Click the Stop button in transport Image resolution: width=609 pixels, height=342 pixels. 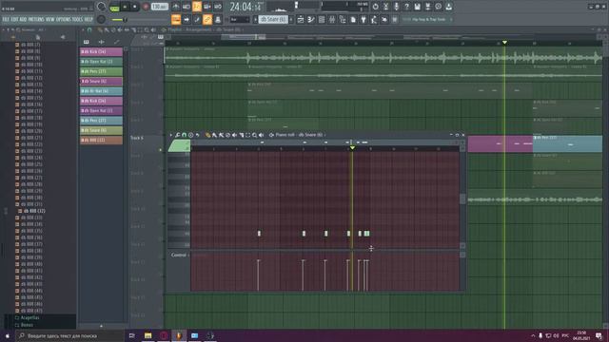[135, 7]
